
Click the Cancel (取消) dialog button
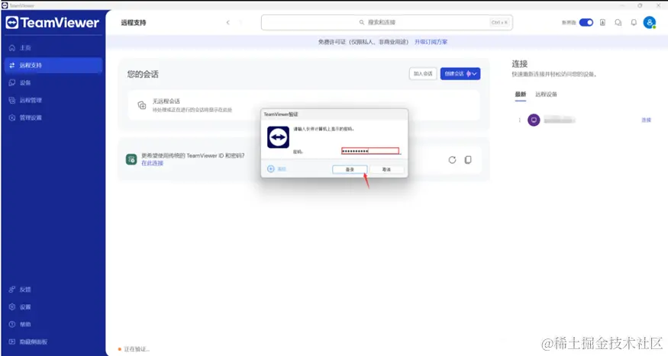coord(386,169)
